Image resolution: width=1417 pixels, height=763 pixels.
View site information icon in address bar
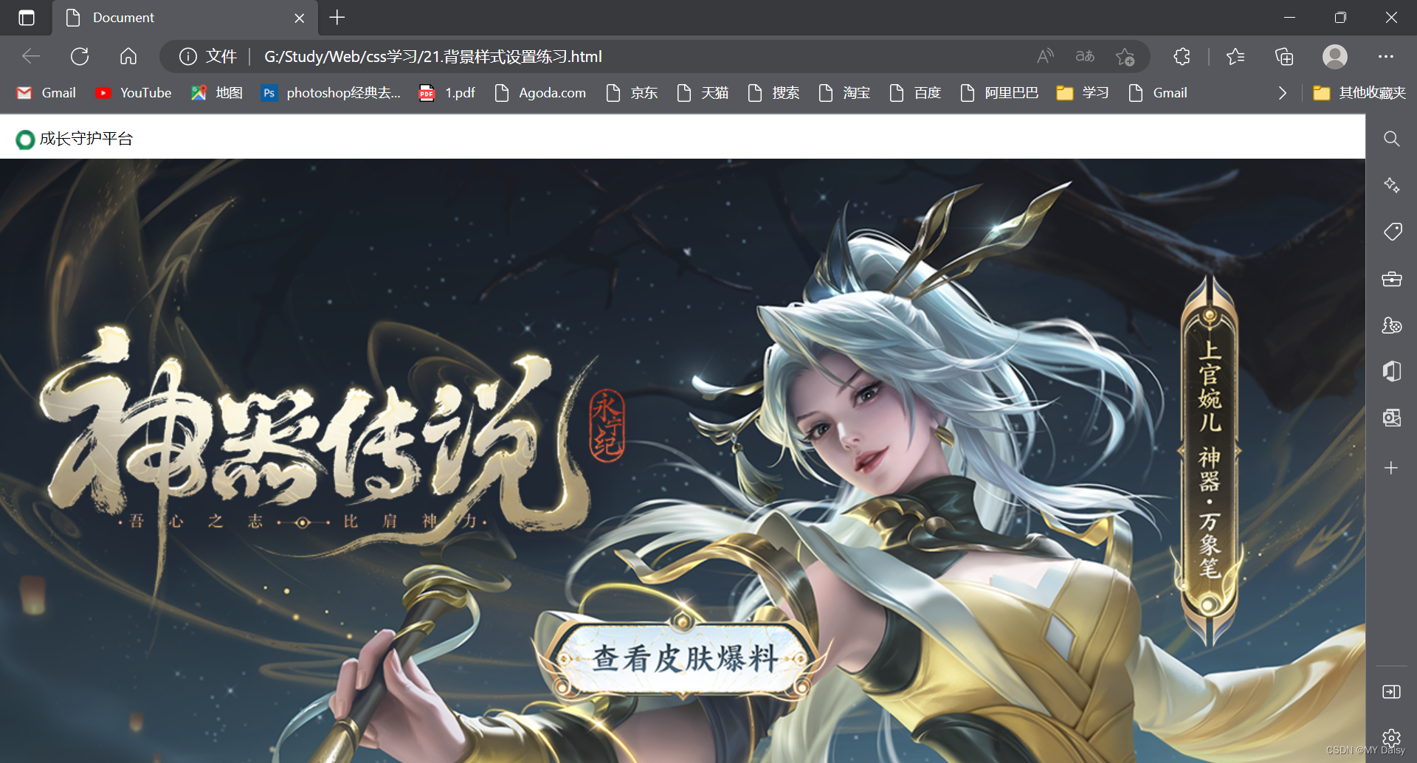click(x=188, y=56)
